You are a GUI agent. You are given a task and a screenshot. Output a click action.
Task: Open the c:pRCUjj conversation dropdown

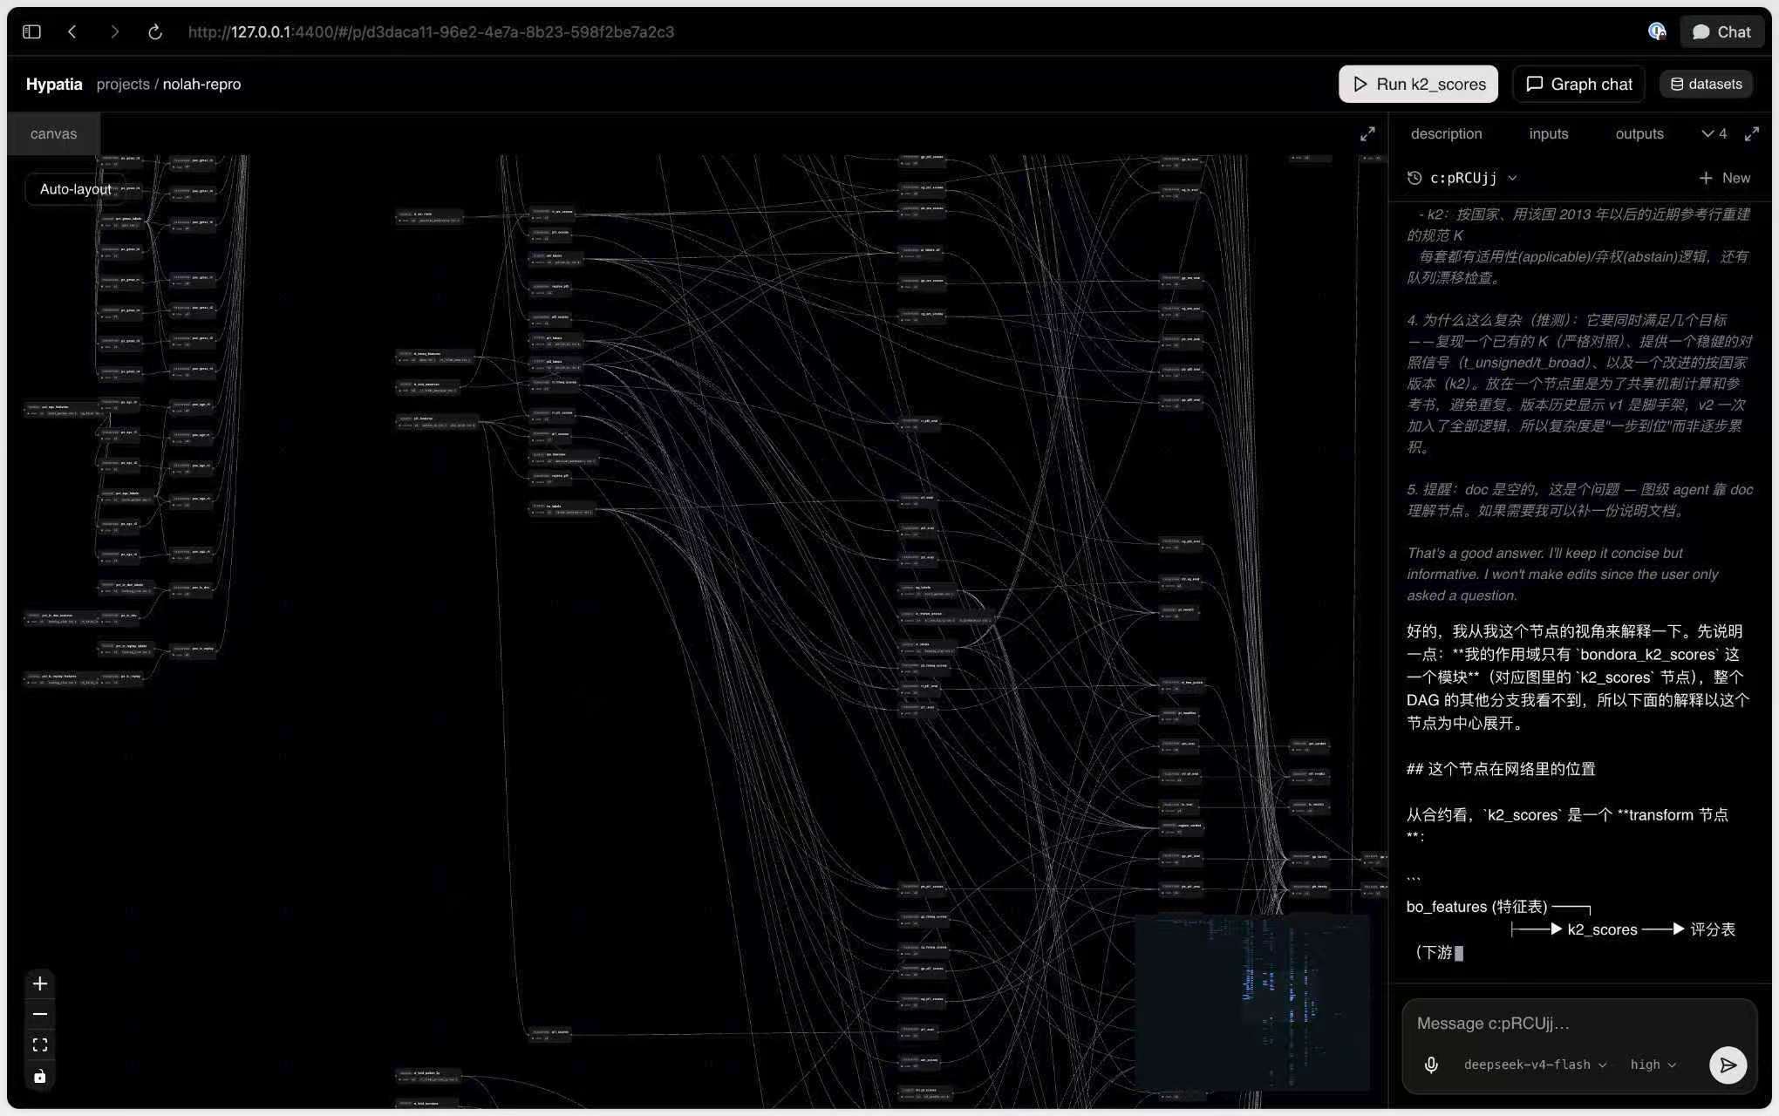(1472, 178)
